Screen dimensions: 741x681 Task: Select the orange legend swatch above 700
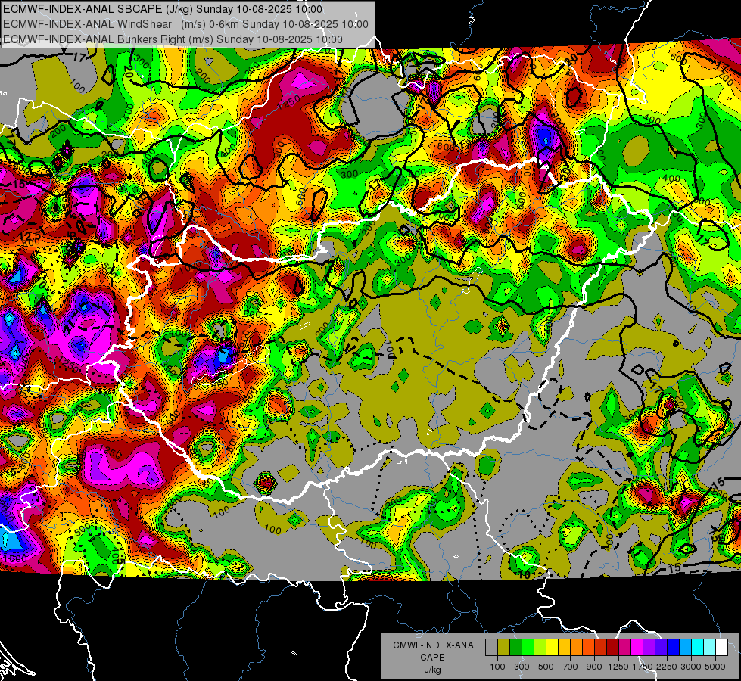[x=576, y=648]
